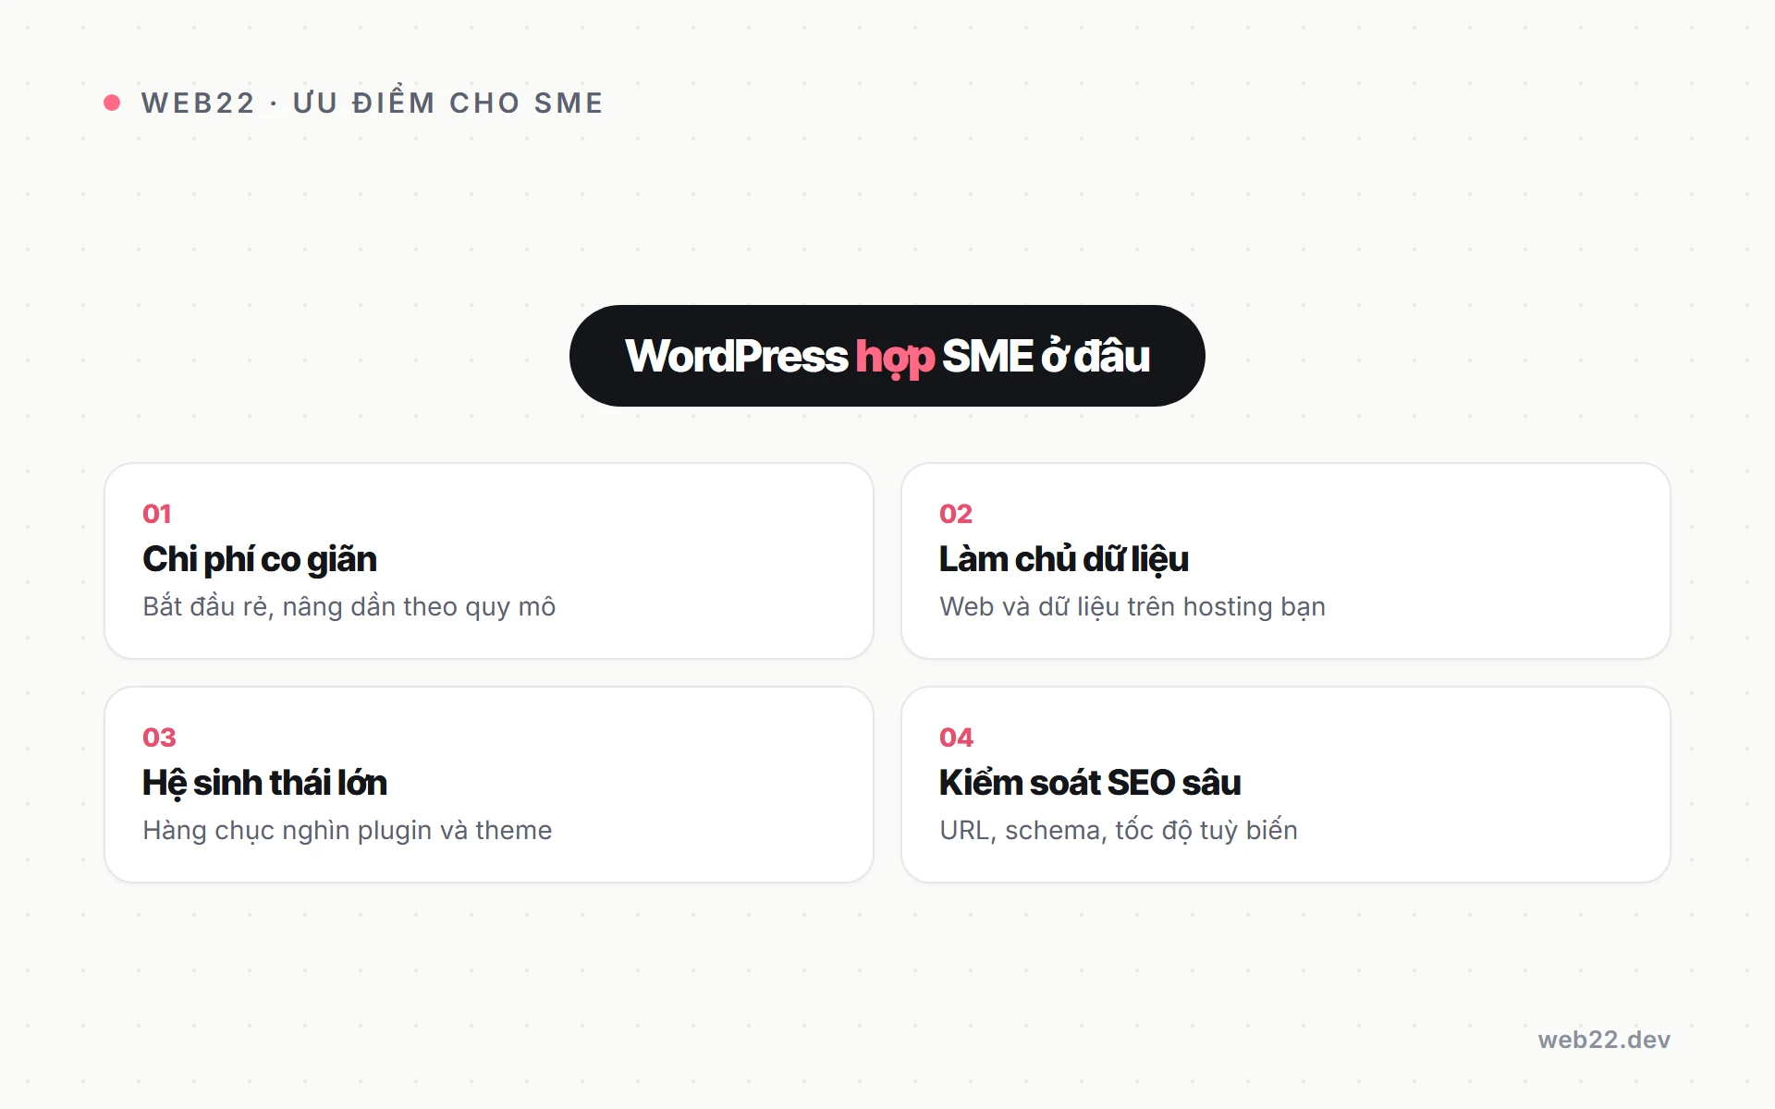Click the number '02' label

click(x=956, y=514)
